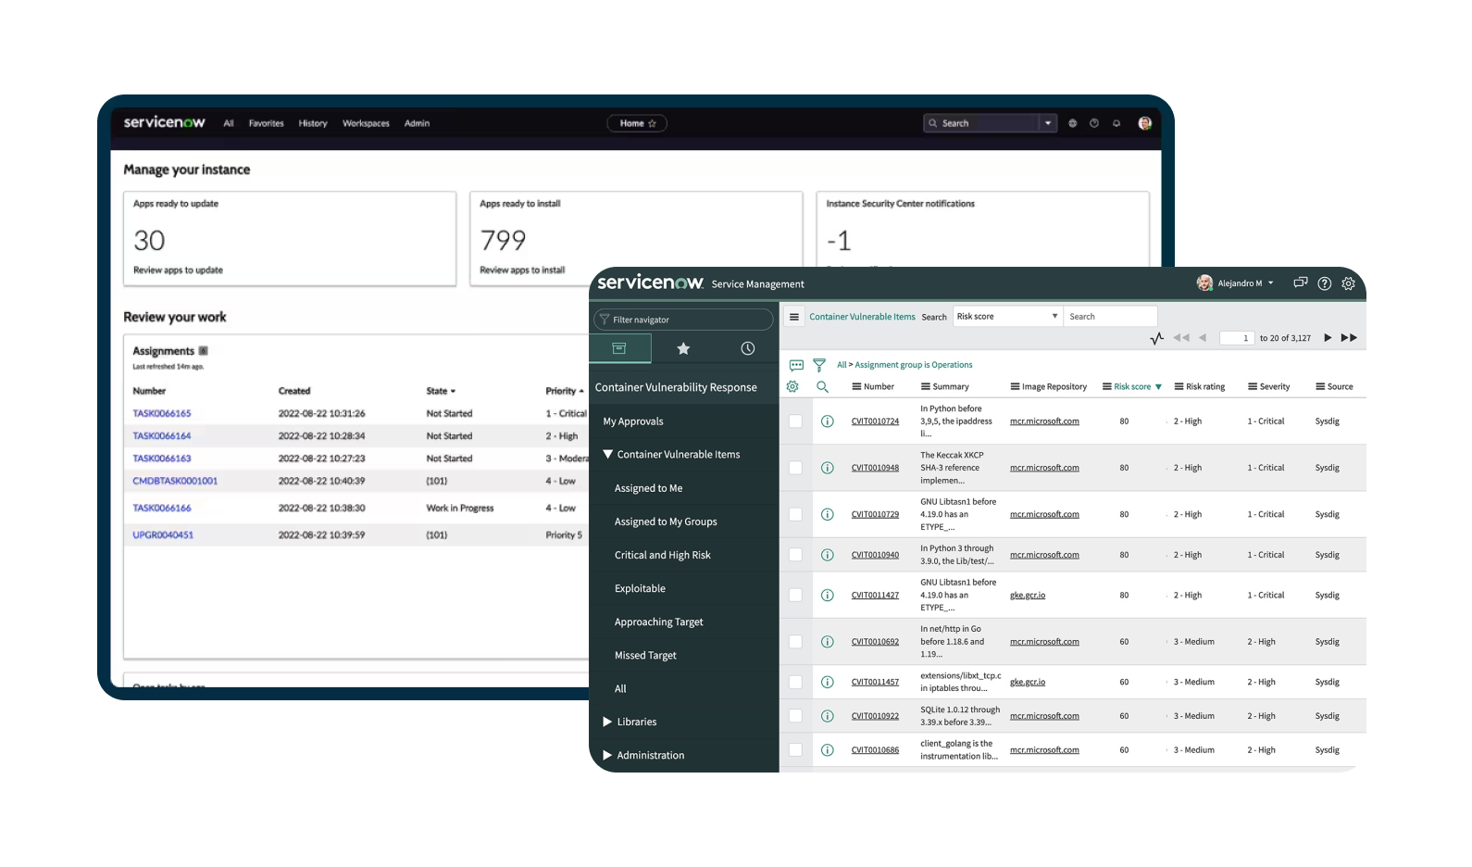Select the checkbox for row CVIT0010948
This screenshot has width=1472, height=867.
795,468
